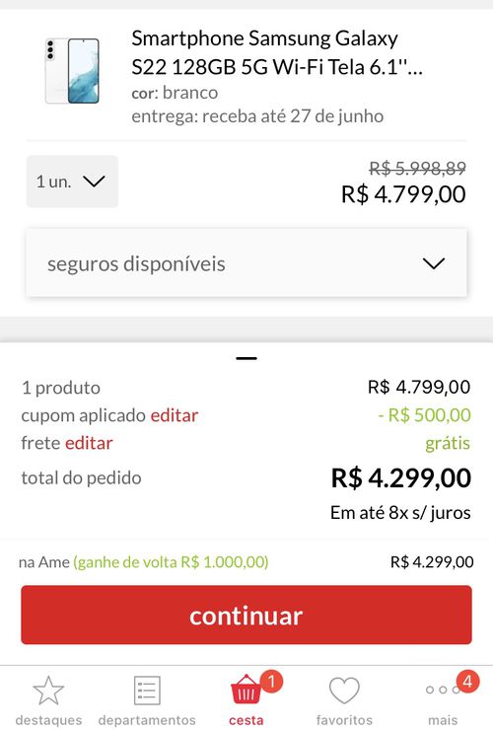Open the destaques star icon

pos(48,691)
